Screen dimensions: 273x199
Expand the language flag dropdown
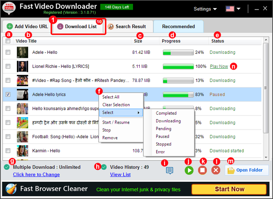233,9
